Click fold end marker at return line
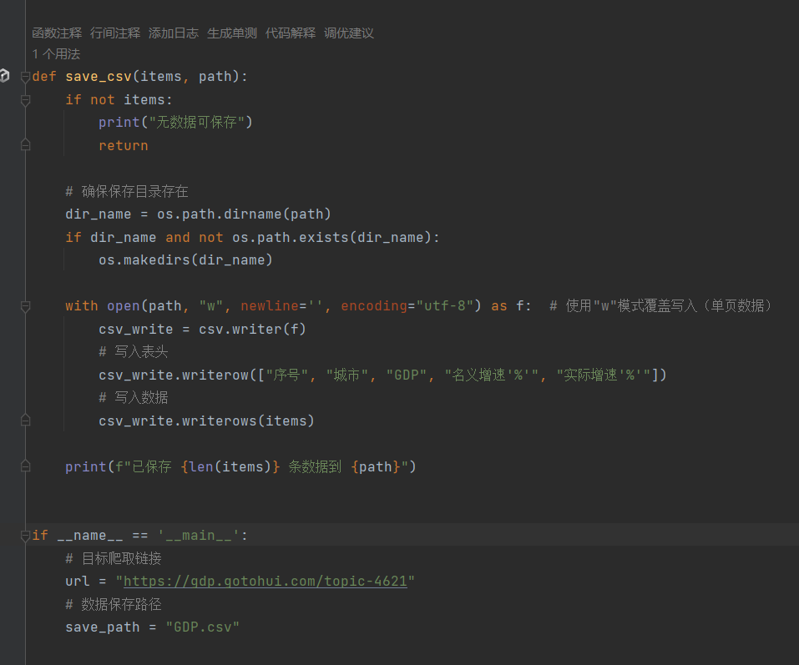 [x=26, y=146]
